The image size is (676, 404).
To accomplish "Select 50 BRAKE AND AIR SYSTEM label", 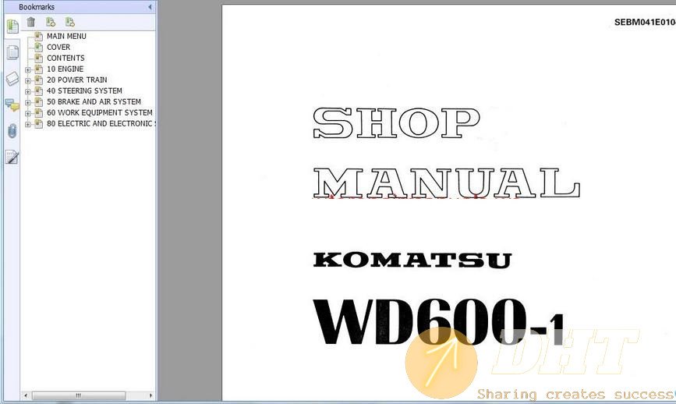I will 94,101.
